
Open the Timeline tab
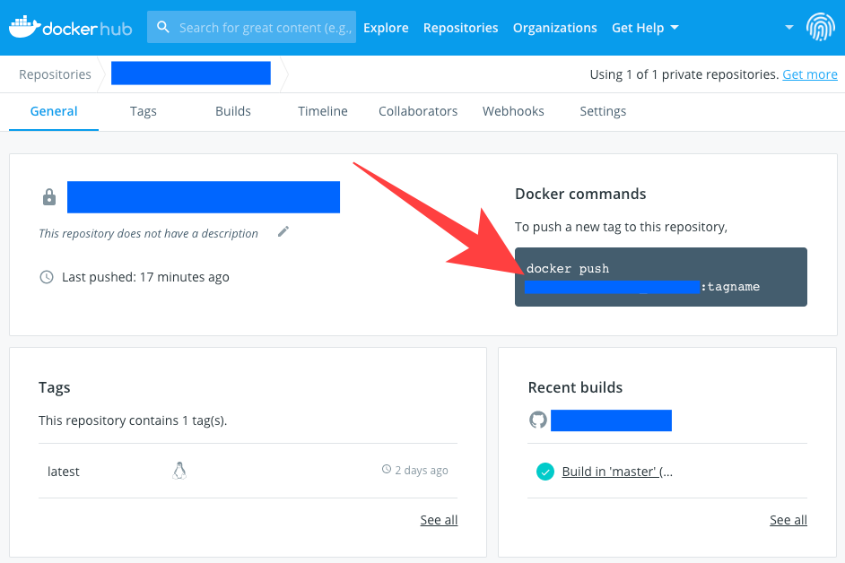point(323,111)
